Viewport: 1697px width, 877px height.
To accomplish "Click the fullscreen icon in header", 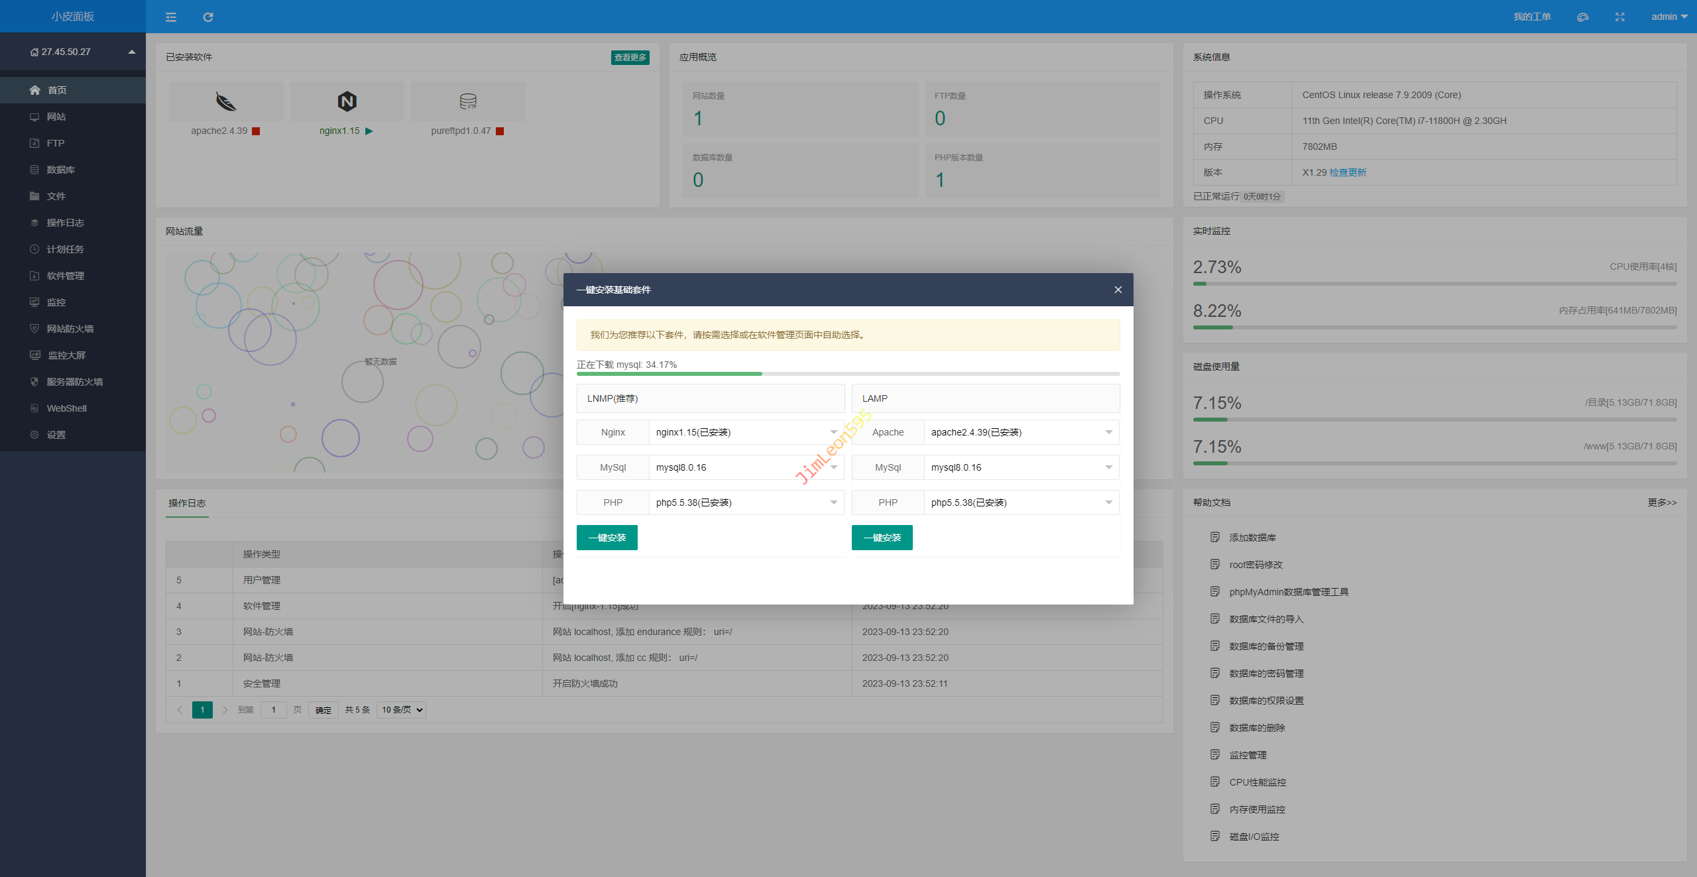I will [x=1619, y=17].
